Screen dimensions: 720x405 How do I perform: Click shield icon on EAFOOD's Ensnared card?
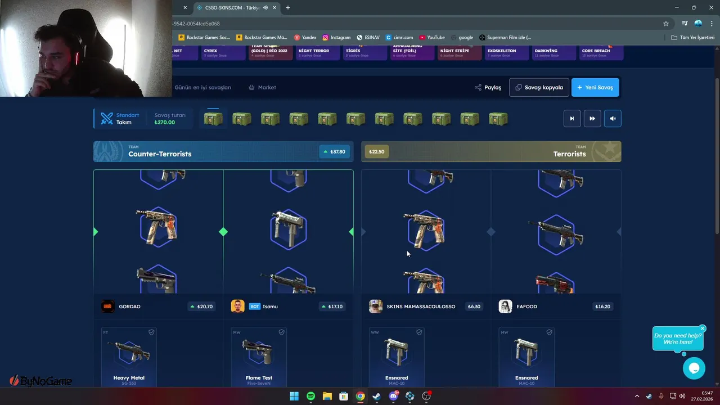click(549, 332)
